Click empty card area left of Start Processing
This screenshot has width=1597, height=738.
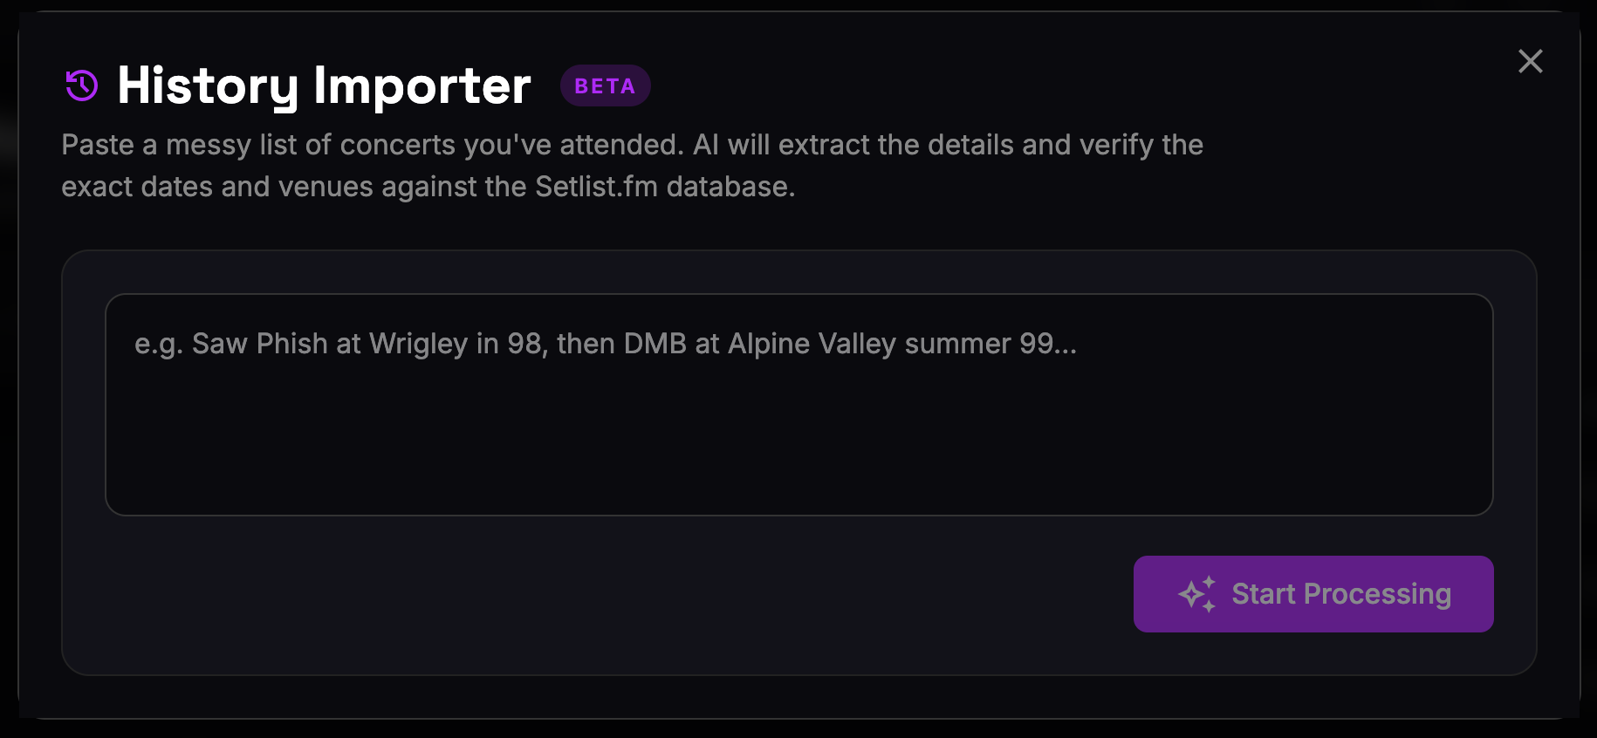tap(593, 594)
